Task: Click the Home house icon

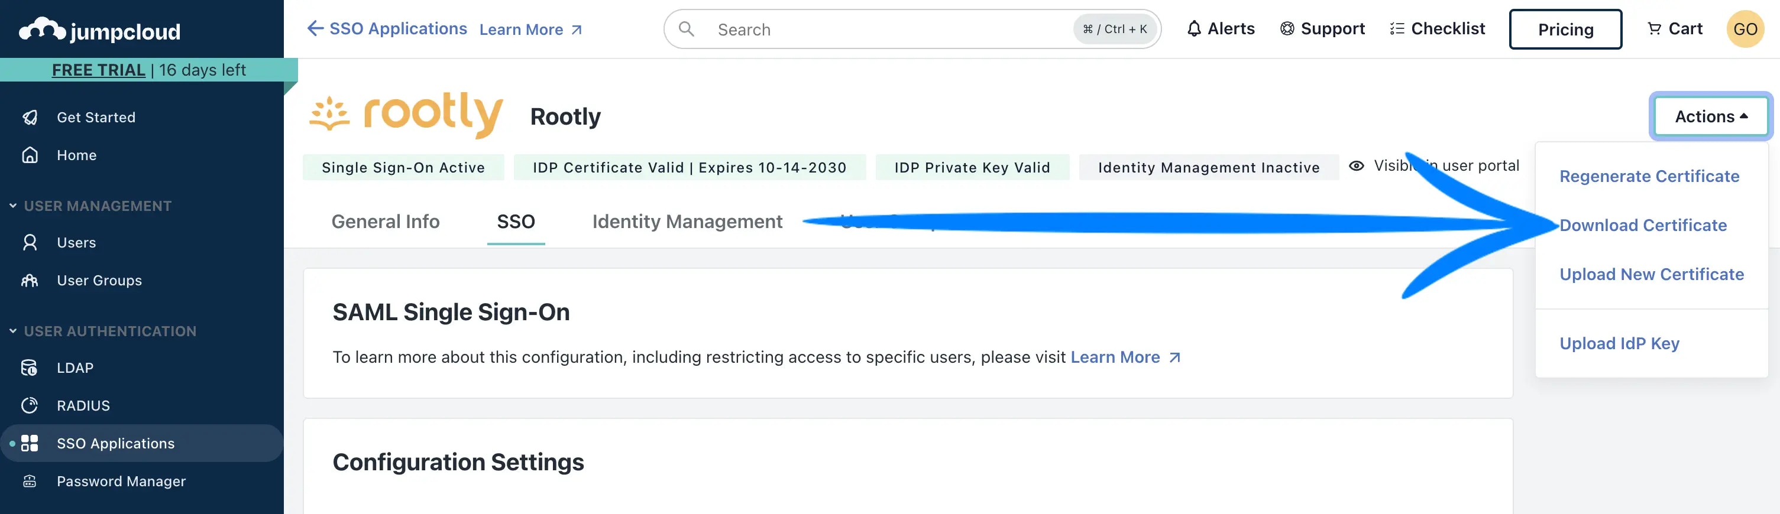Action: click(30, 155)
